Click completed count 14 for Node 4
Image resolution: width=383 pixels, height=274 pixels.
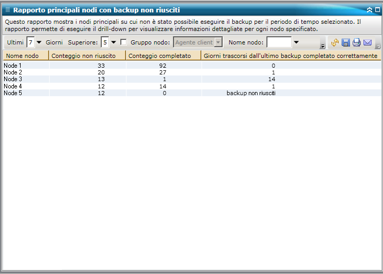tap(163, 86)
